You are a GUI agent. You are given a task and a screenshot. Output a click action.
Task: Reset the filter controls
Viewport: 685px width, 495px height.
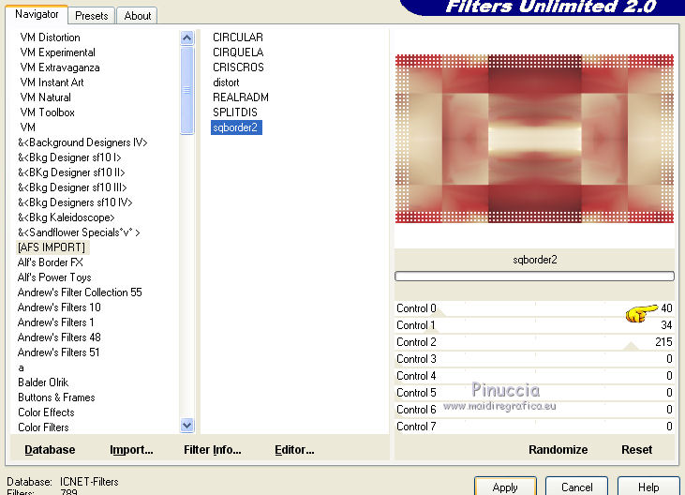[x=636, y=450]
